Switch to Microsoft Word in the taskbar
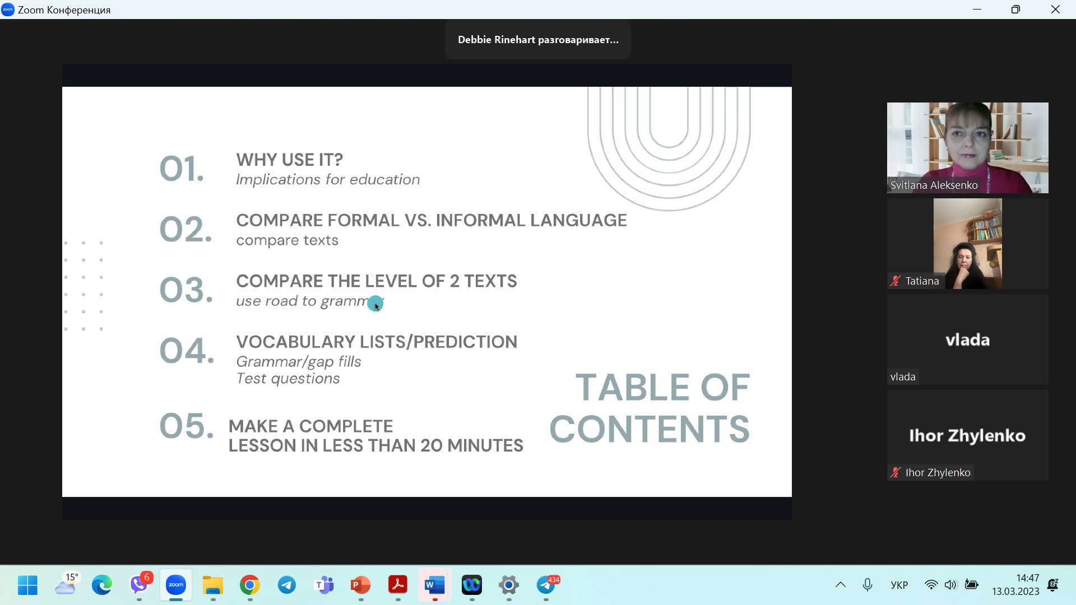 [x=435, y=585]
